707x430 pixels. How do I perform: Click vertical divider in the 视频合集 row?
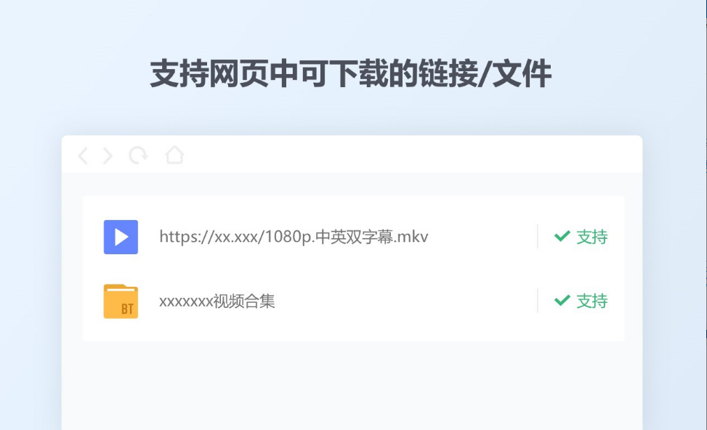pos(538,301)
